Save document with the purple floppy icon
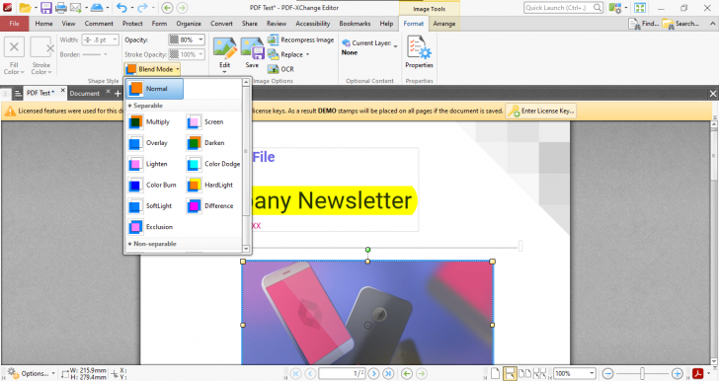Image resolution: width=719 pixels, height=381 pixels. coord(45,7)
